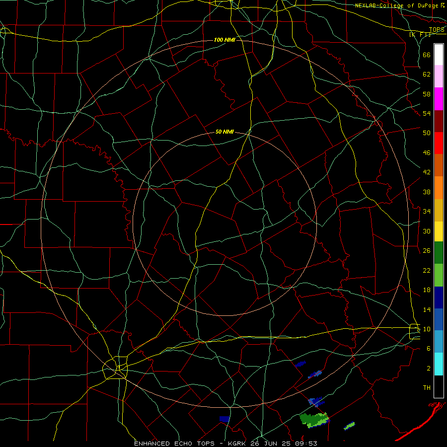Viewport: 447px width, 447px height.
Task: Click the yellow swatch between 34 and 30
Action: 439,231
